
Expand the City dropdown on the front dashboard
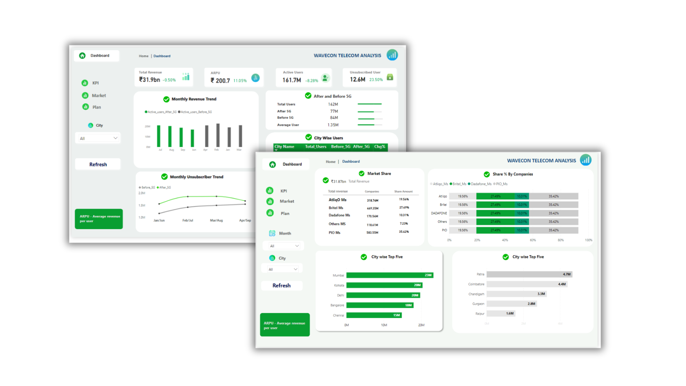pos(283,269)
